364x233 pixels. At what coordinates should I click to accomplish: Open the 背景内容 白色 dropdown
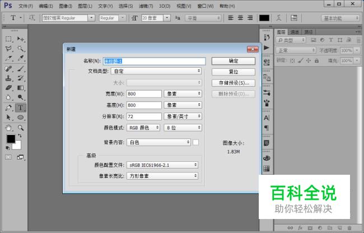click(159, 142)
